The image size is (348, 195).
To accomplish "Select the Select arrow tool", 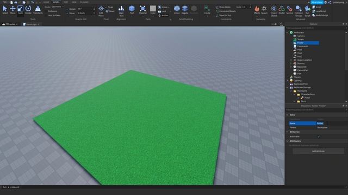I will (x=5, y=10).
